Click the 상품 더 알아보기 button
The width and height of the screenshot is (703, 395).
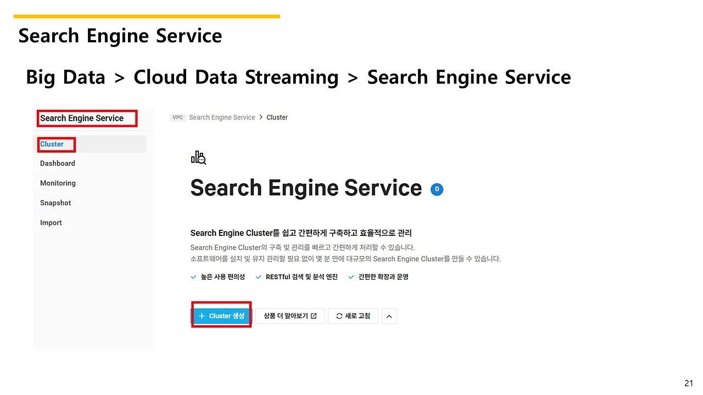[x=289, y=316]
